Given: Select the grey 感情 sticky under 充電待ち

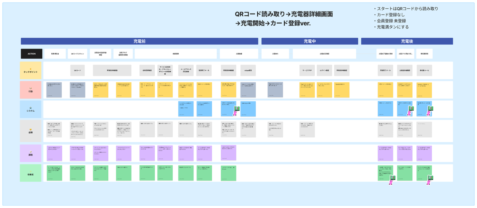Looking at the screenshot, I should point(275,129).
